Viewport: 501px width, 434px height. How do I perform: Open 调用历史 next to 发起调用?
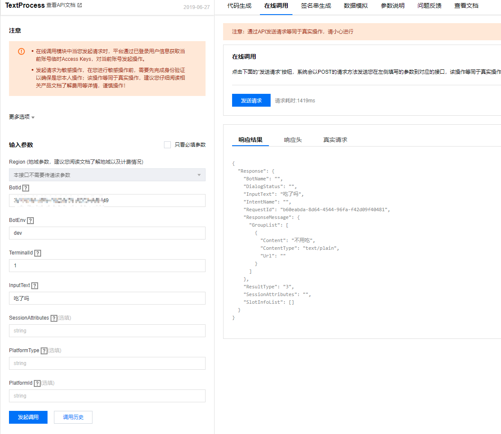click(73, 417)
